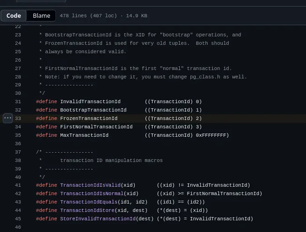This screenshot has width=306, height=232.
Task: Click the '14.9 KB' file size text
Action: [137, 15]
